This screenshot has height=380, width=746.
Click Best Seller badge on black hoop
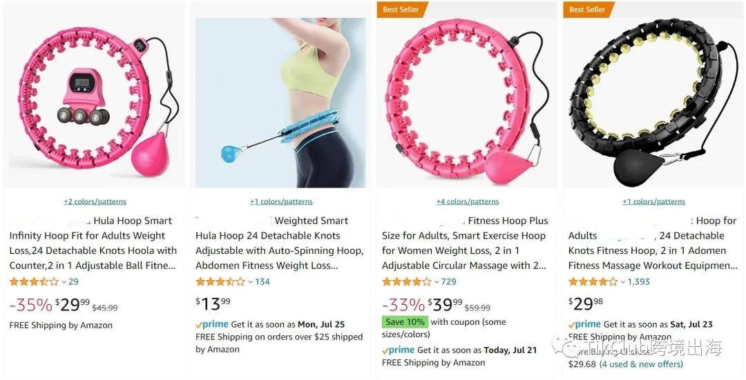click(x=587, y=10)
